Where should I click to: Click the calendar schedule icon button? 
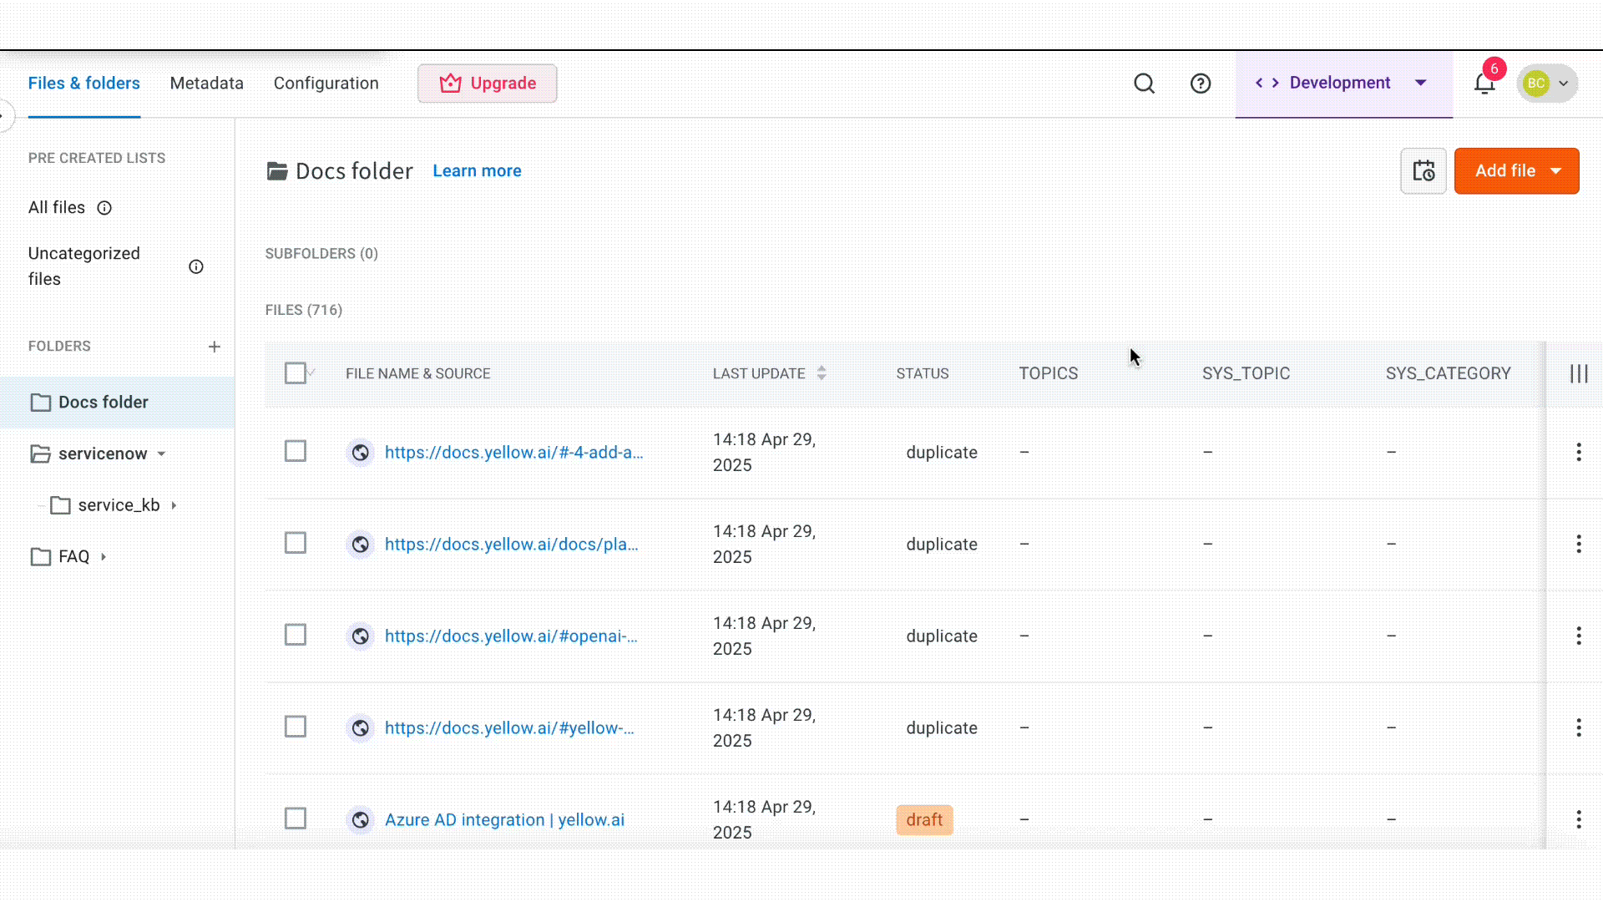pos(1423,171)
